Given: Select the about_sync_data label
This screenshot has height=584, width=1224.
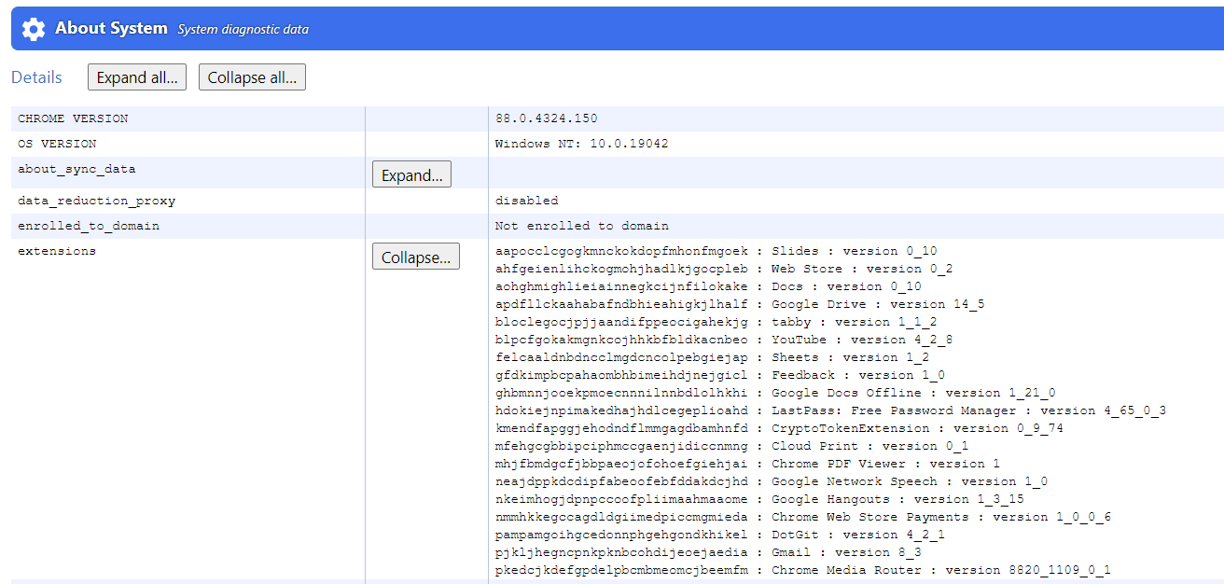Looking at the screenshot, I should tap(76, 169).
